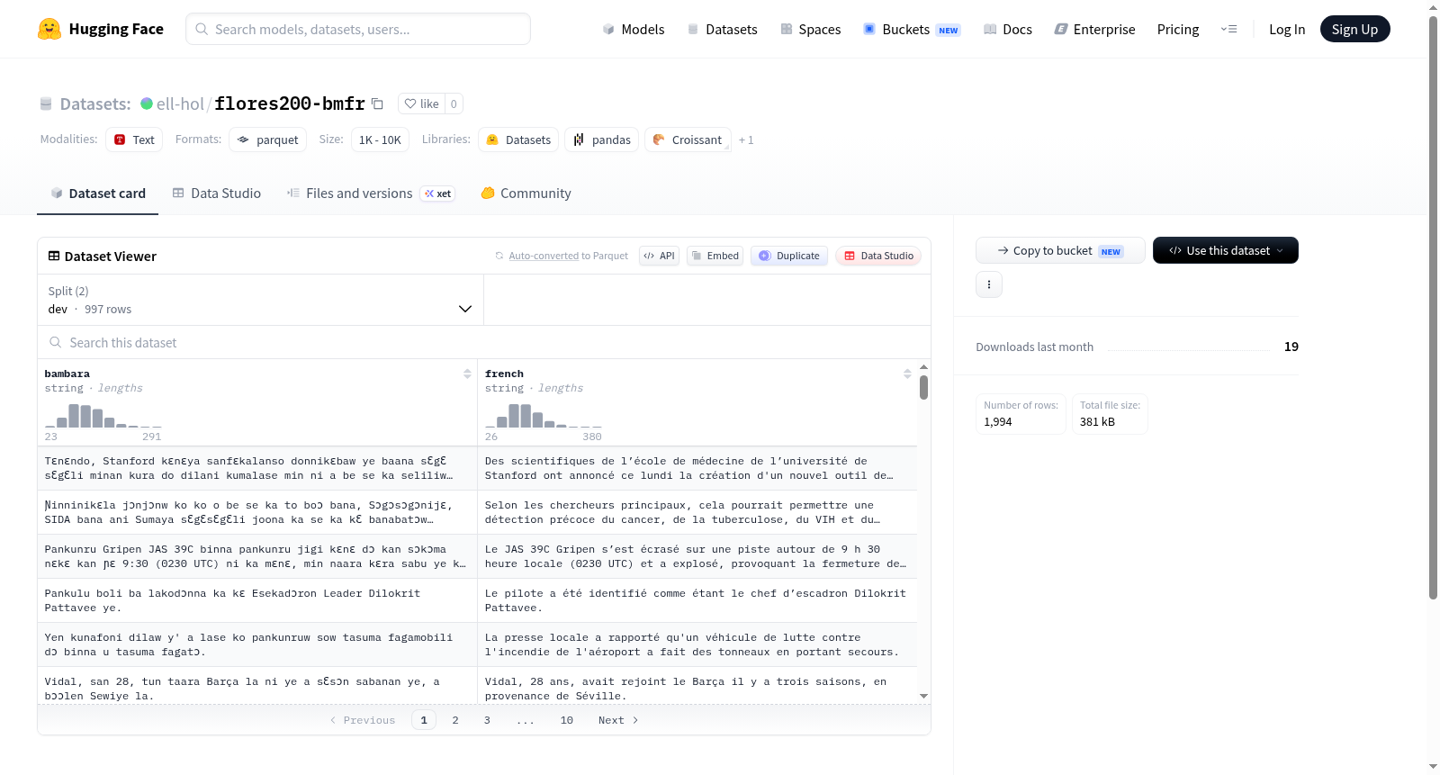Click the pandas library tag

pos(602,140)
